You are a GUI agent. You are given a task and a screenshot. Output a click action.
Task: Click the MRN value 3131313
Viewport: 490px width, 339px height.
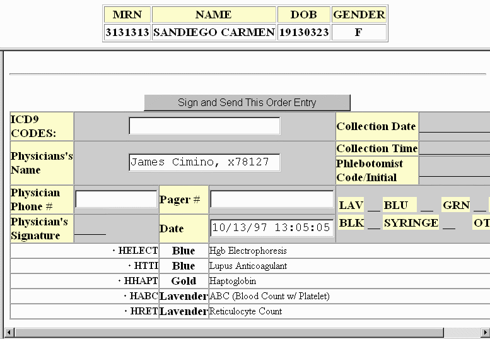pos(127,32)
